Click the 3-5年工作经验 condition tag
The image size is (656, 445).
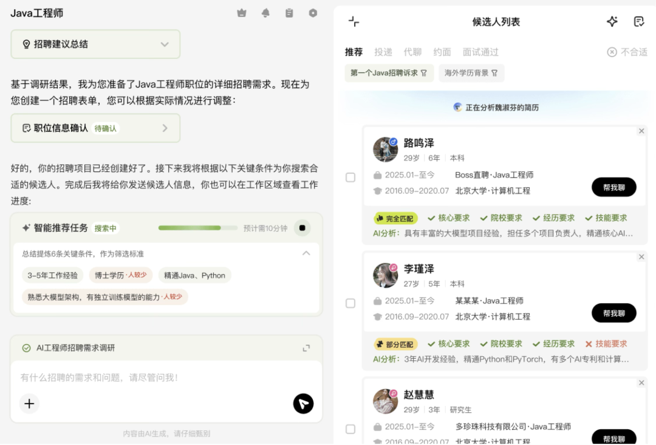[53, 275]
